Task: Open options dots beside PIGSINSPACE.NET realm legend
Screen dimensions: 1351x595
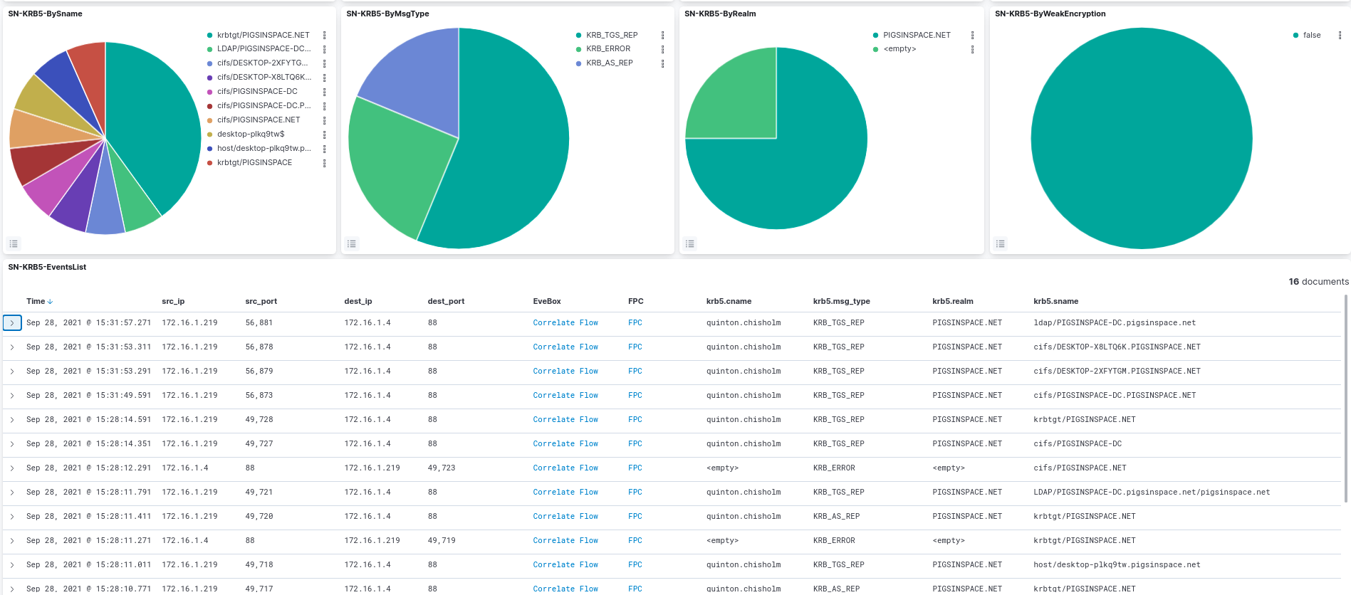Action: pos(973,35)
